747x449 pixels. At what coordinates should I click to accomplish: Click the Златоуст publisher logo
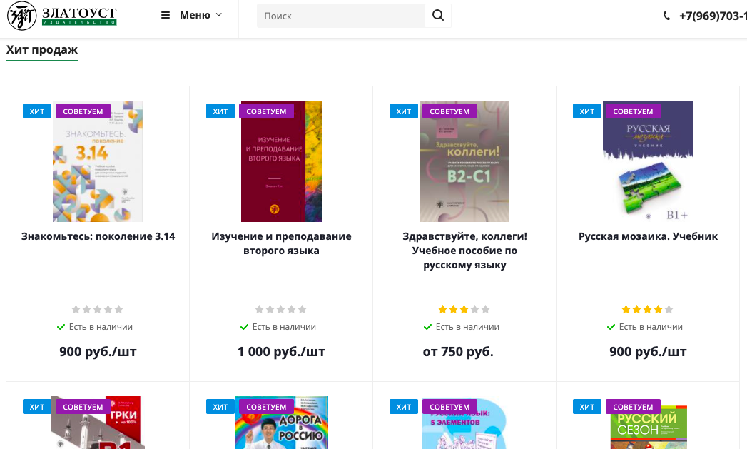[x=61, y=16]
